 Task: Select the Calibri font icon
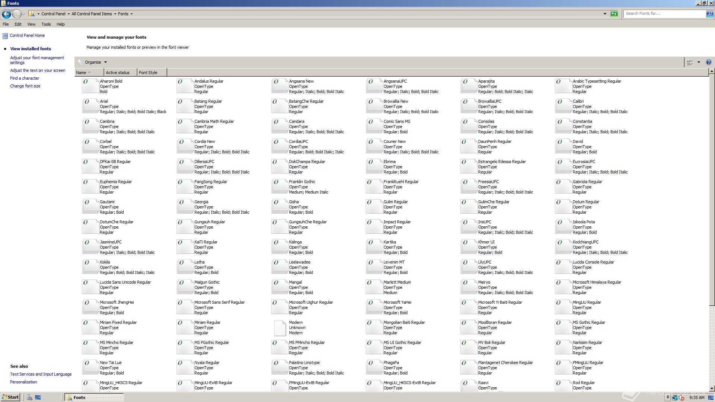click(x=563, y=106)
